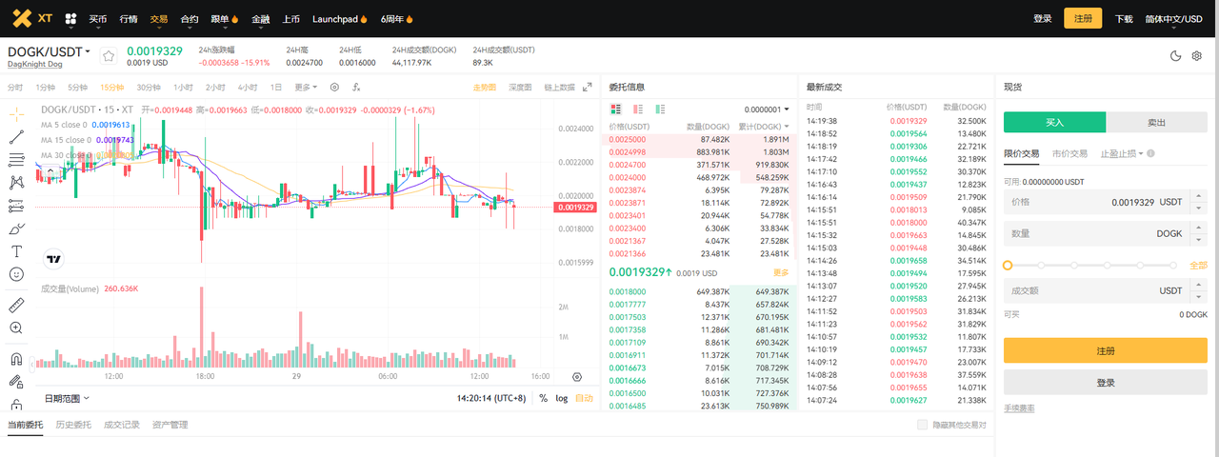Screen dimensions: 1219x457
Task: Show sell orders only view
Action: [638, 109]
